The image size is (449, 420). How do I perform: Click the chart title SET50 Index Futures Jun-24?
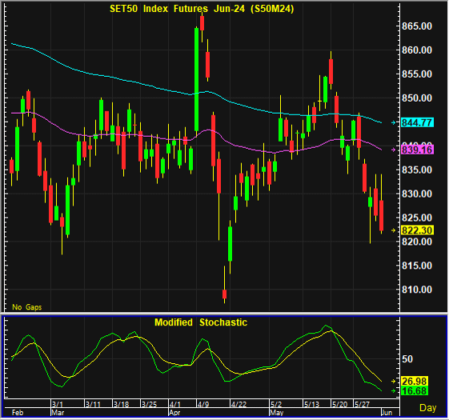(202, 9)
